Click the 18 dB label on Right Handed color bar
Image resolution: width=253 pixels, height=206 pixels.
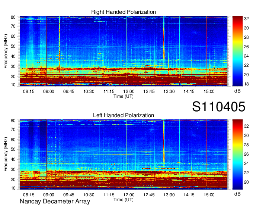tap(246, 84)
